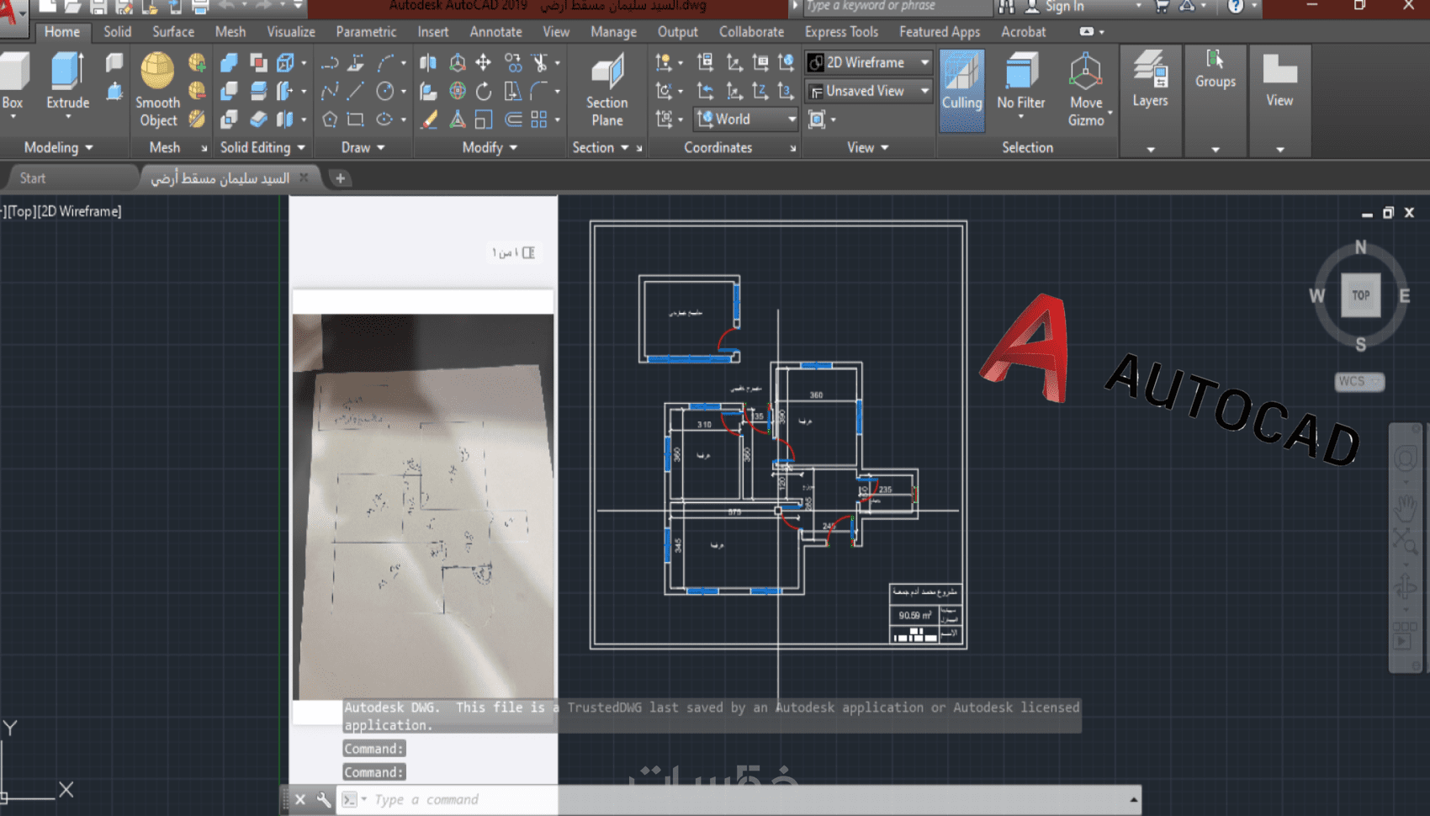Click the ViewCube North compass label

tap(1360, 247)
